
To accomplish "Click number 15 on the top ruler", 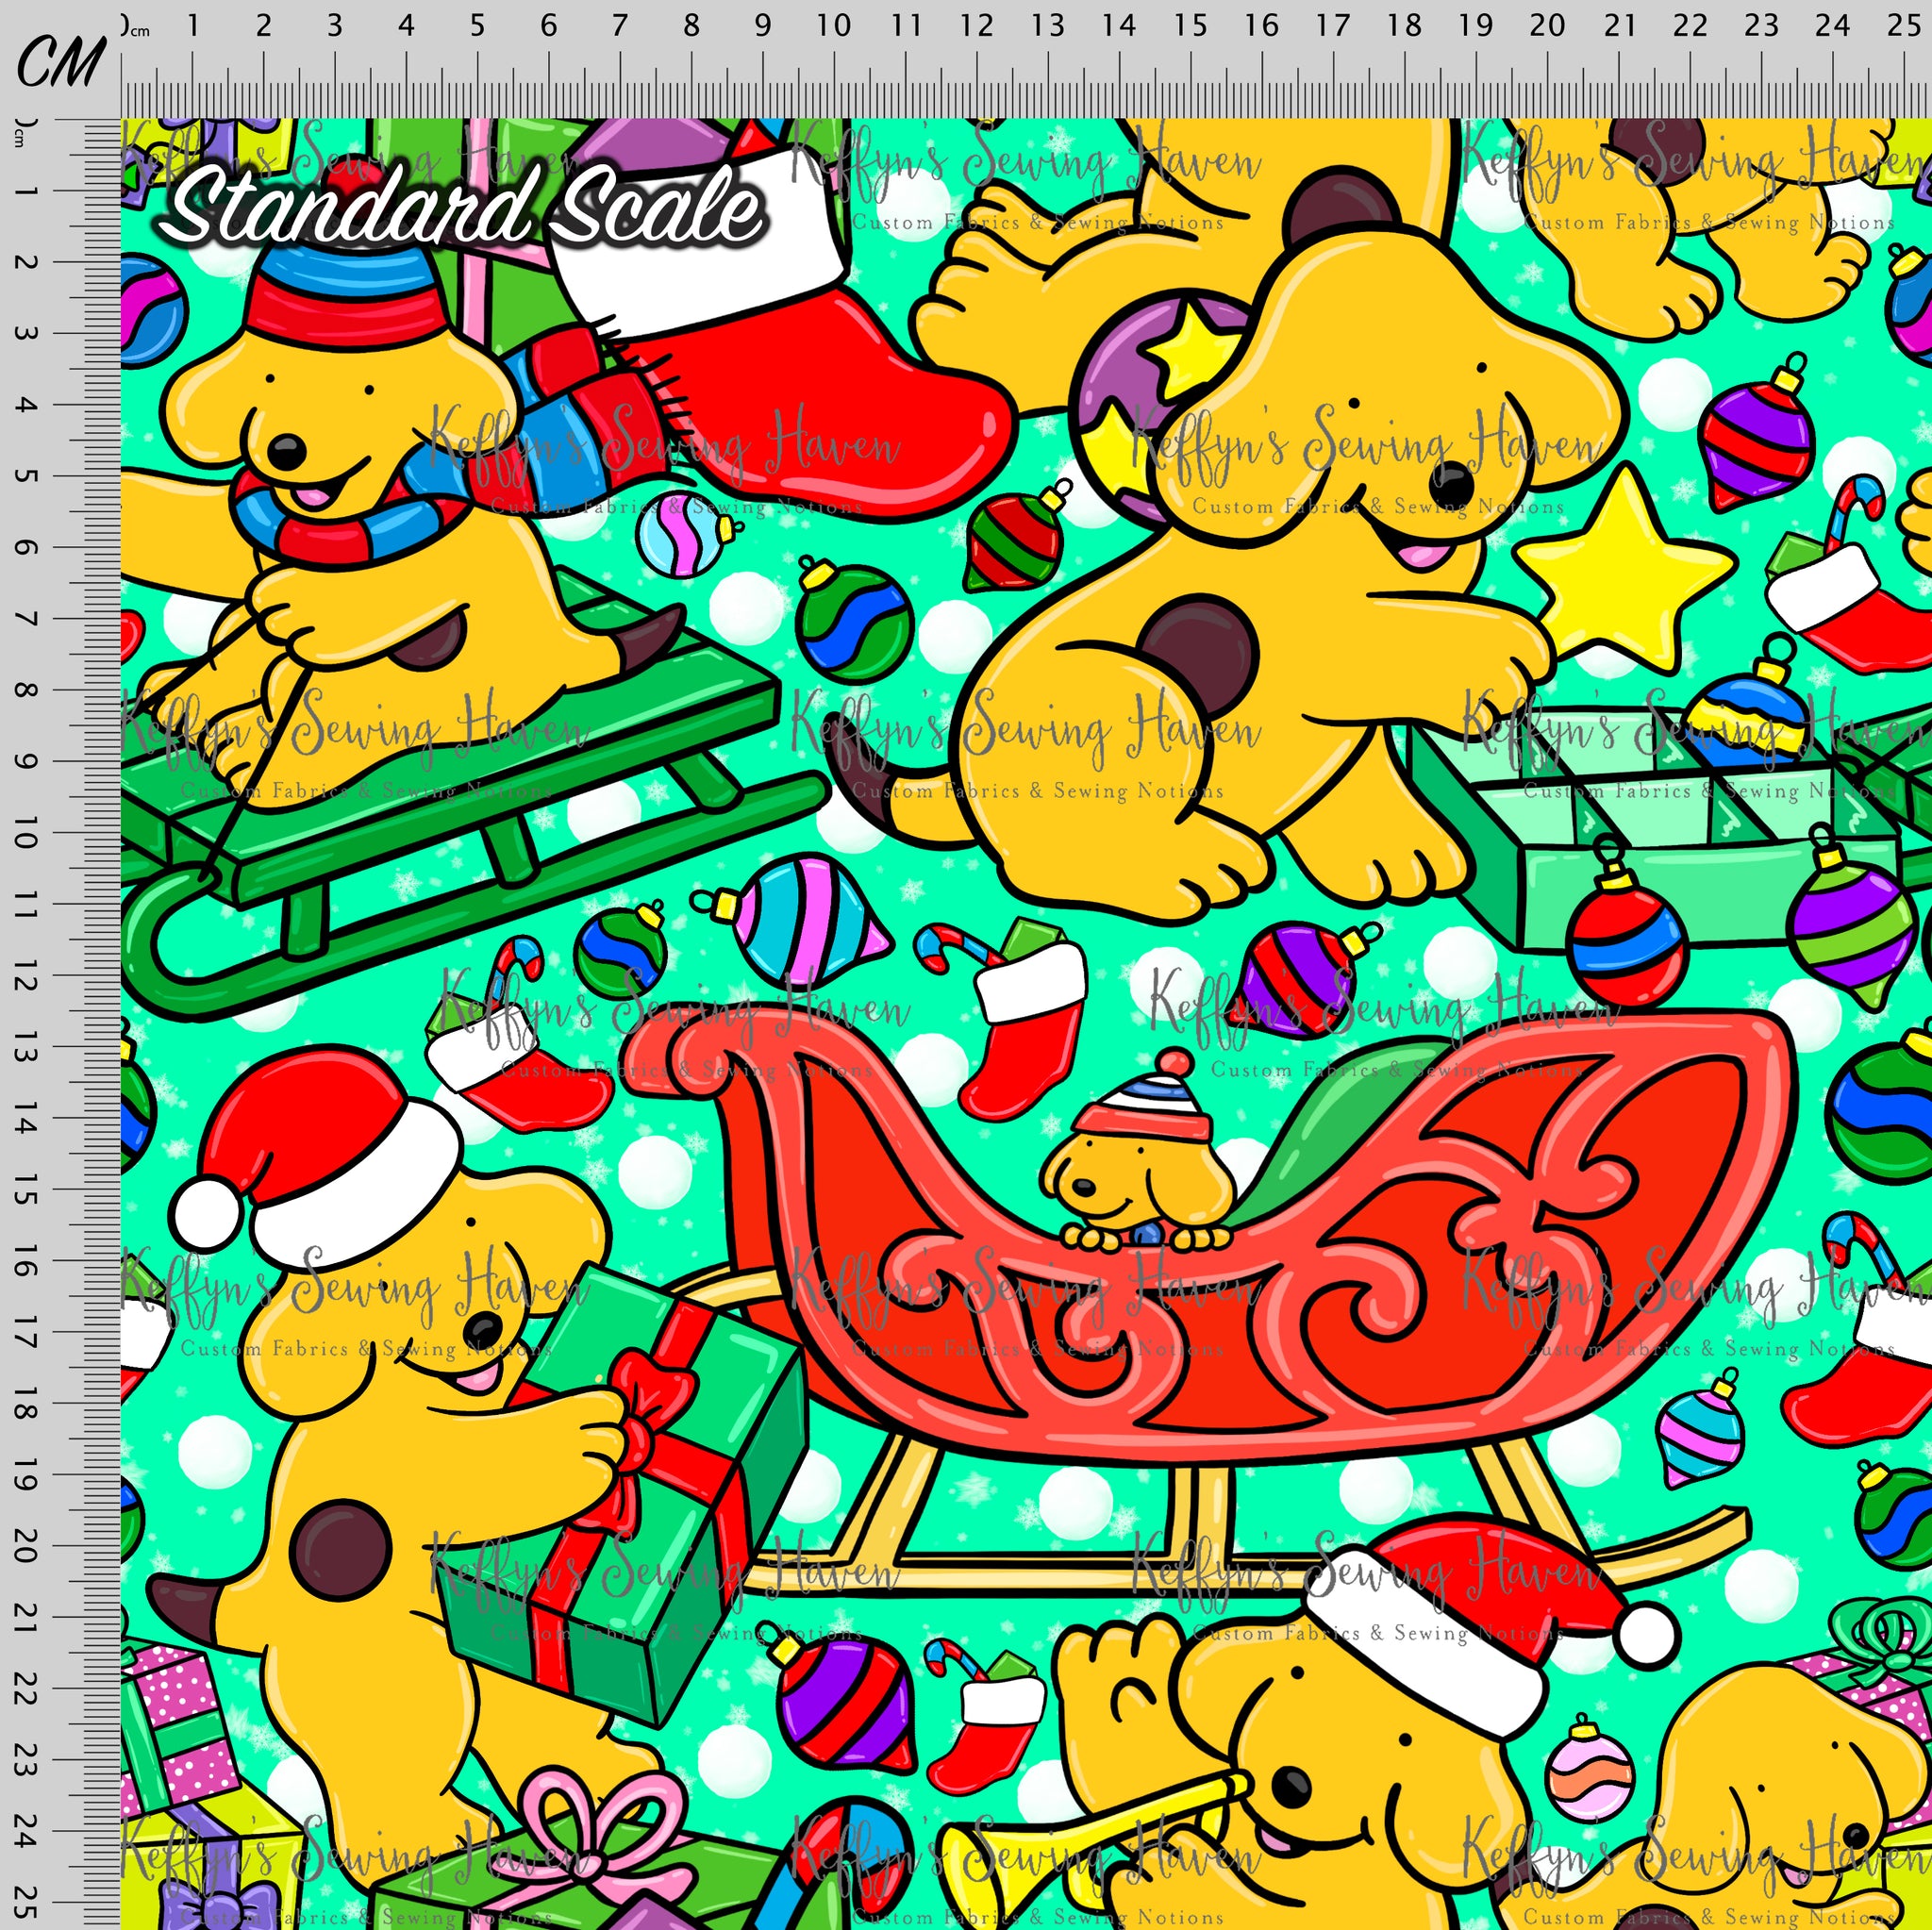I will click(1190, 24).
